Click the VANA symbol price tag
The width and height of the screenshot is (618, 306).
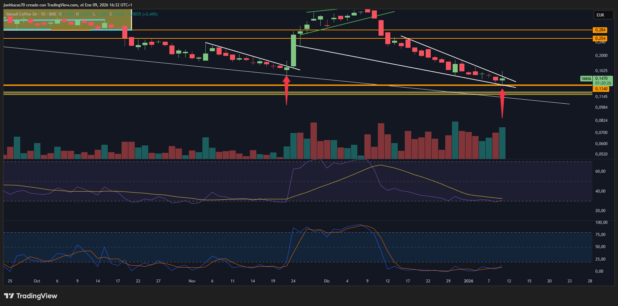tap(586, 79)
